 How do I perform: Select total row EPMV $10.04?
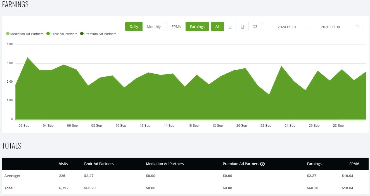point(347,188)
